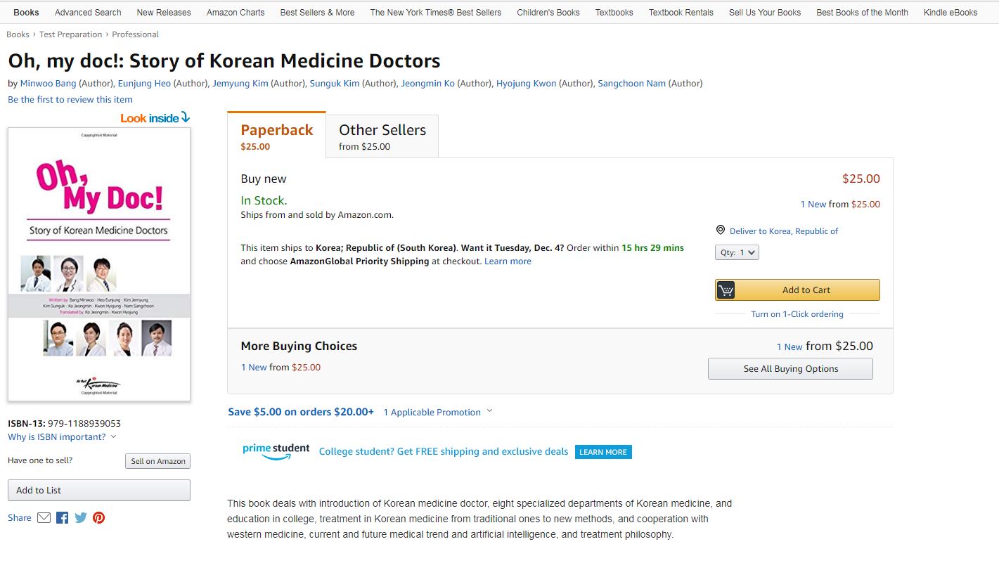The image size is (999, 563).
Task: Share the book on Twitter
Action: [81, 518]
